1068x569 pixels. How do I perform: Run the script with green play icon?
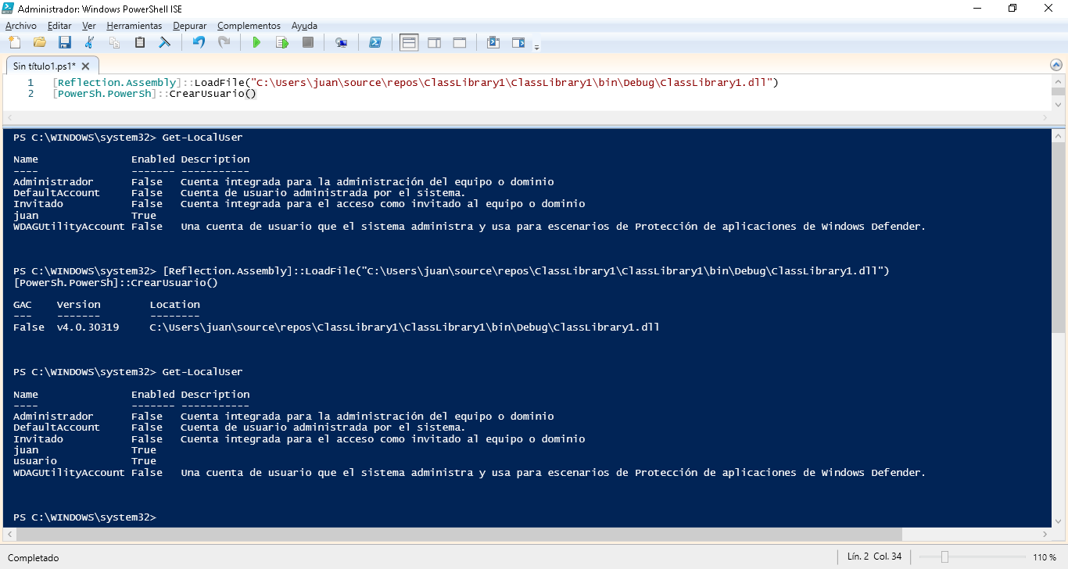256,42
